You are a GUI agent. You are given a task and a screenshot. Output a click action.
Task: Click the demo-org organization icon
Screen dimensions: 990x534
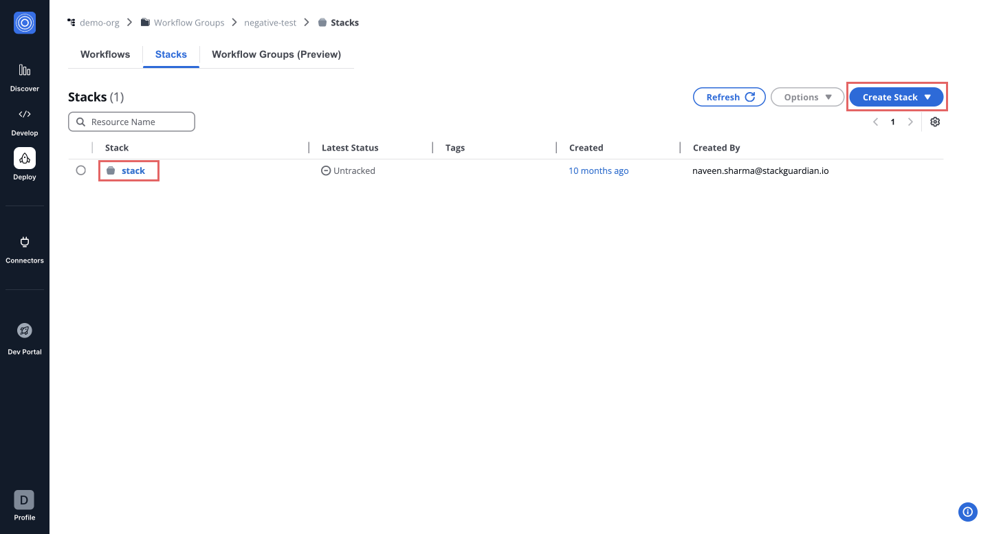coord(71,23)
